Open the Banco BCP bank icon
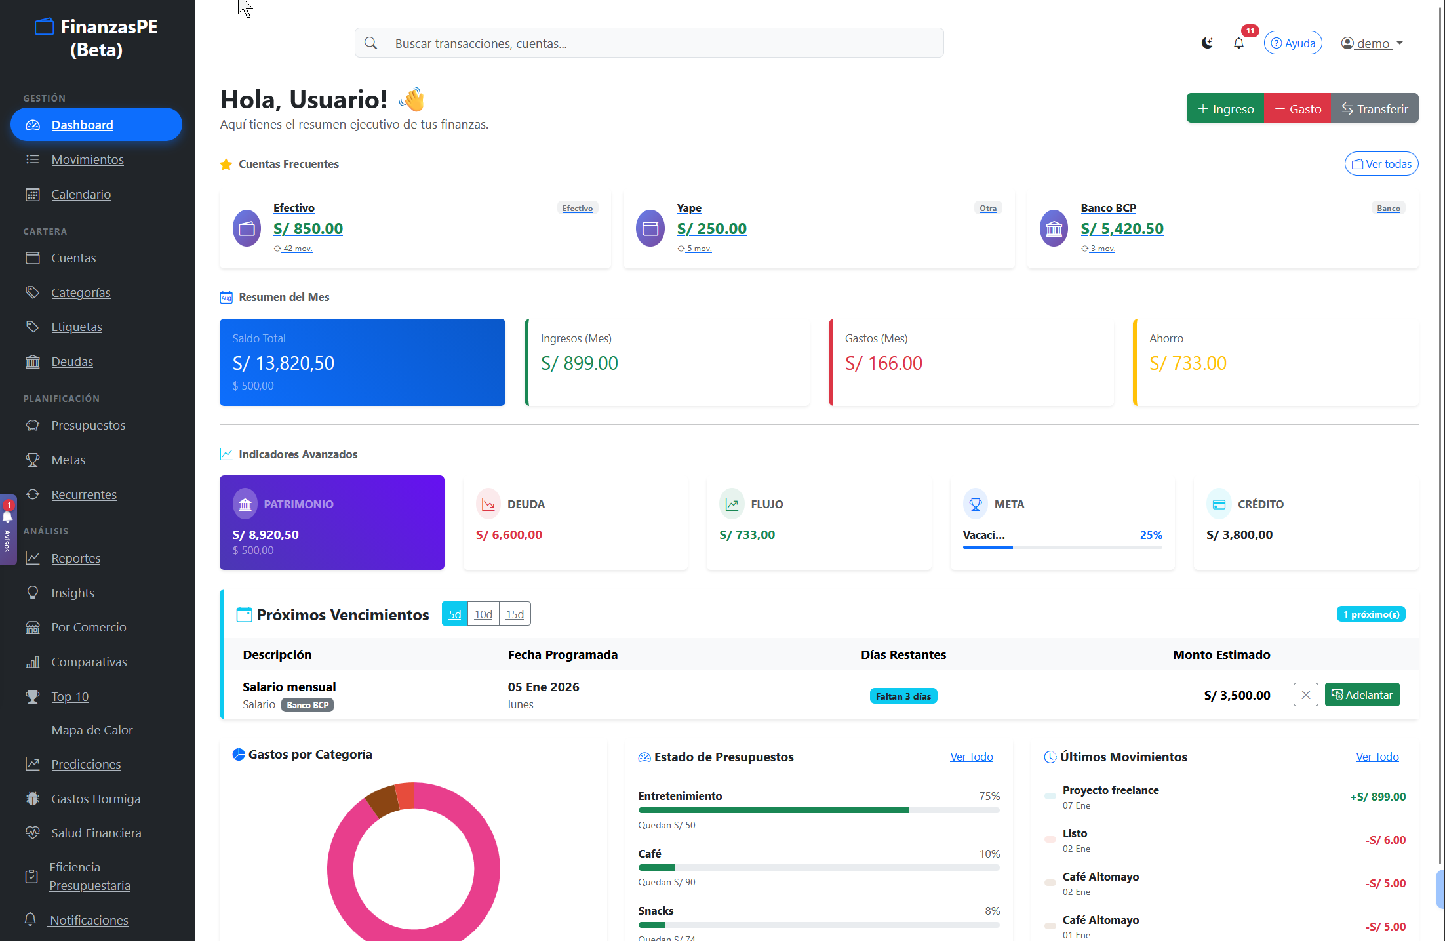 click(1054, 228)
